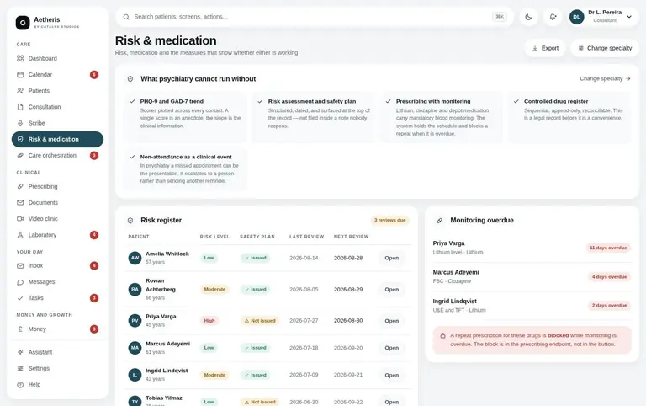Screen dimensions: 646x406
Task: Click checkmark beside Prescribing with monitoring
Action: pos(388,101)
